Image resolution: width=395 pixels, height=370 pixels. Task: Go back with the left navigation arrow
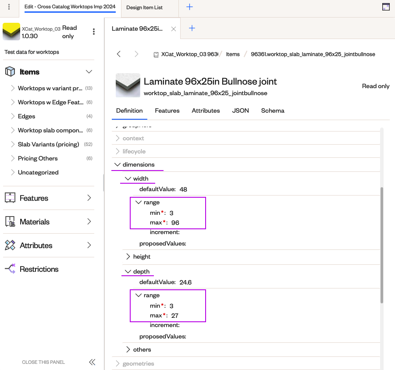click(119, 54)
